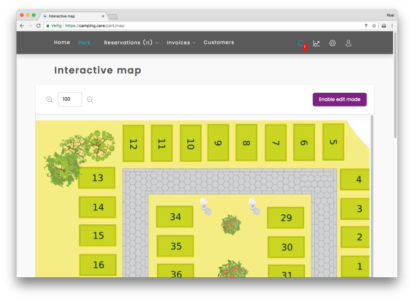Select camping pitch number 13
Viewport: 414px width, 301px height.
(97, 178)
